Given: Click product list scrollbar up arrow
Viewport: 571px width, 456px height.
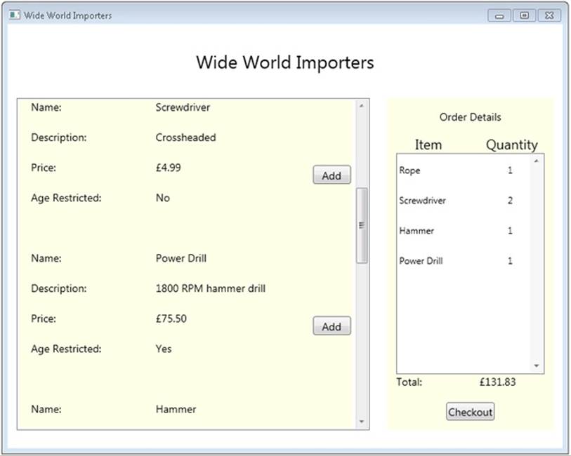Looking at the screenshot, I should (362, 106).
